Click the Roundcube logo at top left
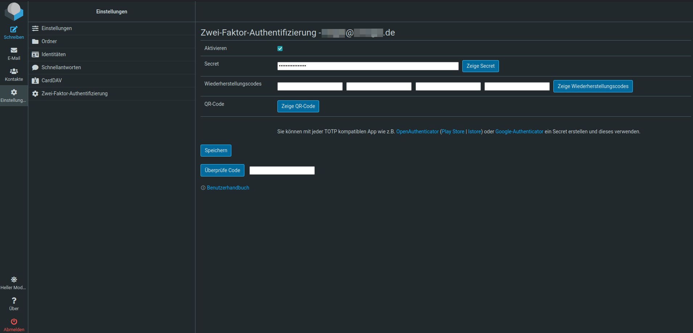This screenshot has height=333, width=693. [14, 11]
